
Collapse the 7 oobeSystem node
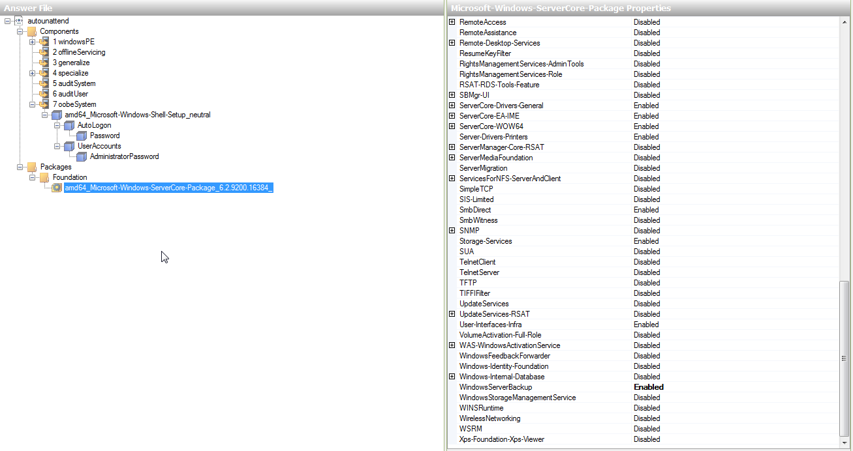(x=32, y=104)
